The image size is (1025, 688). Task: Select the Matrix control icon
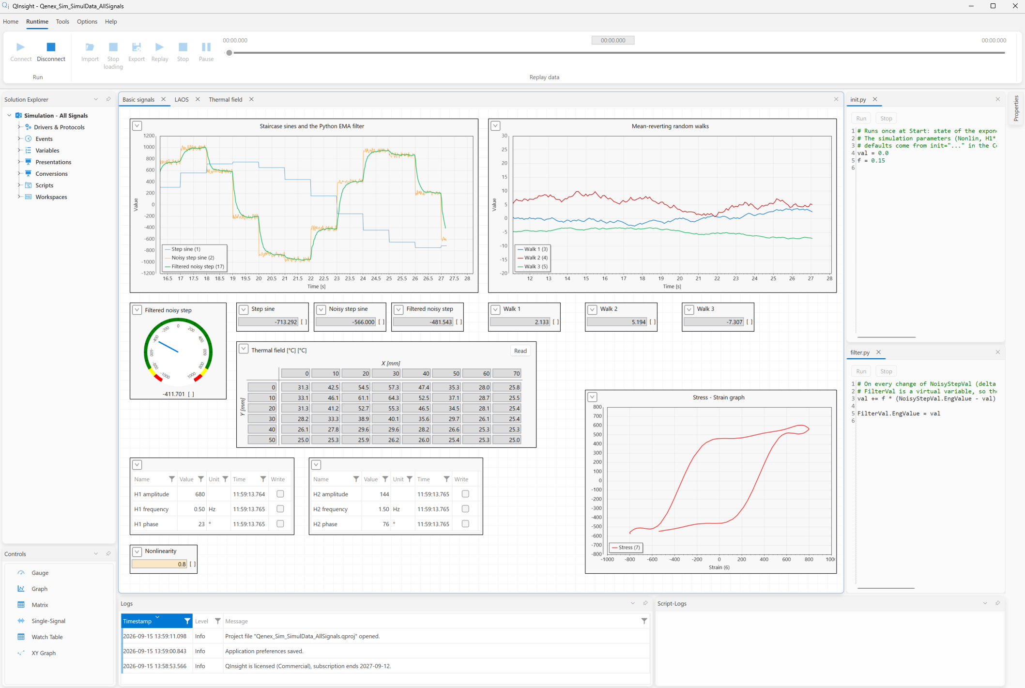(x=21, y=605)
